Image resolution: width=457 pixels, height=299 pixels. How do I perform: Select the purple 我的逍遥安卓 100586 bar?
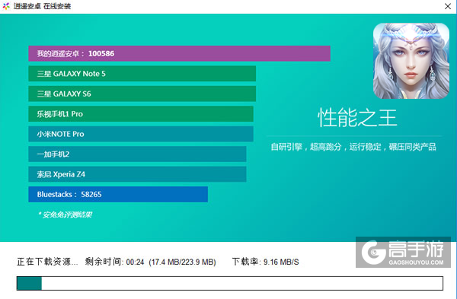[x=179, y=53]
